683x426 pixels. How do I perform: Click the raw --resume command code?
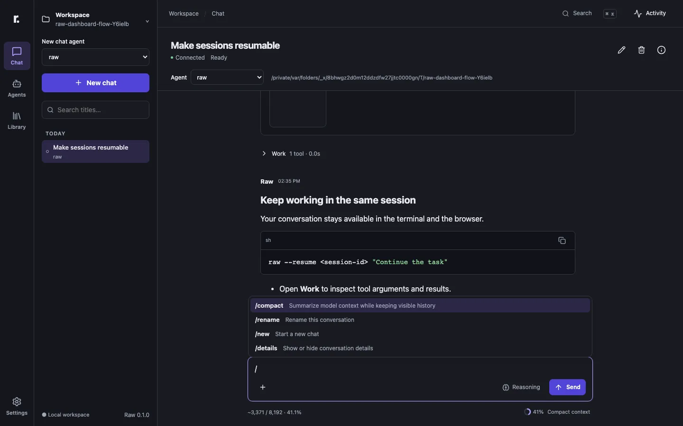point(358,262)
